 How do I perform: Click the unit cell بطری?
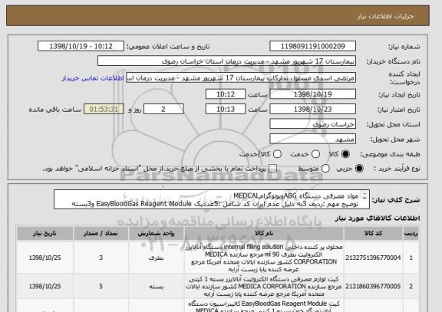tap(157, 258)
